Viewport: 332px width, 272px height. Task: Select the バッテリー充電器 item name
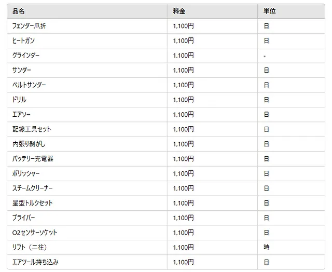point(33,159)
